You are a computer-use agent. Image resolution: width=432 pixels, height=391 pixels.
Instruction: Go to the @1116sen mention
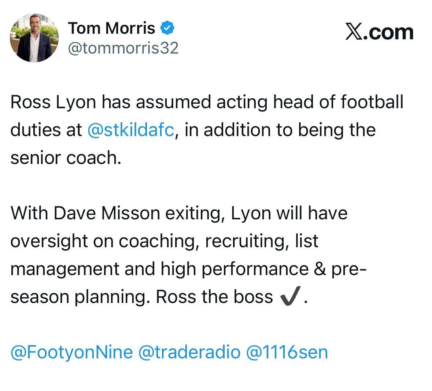click(x=287, y=352)
